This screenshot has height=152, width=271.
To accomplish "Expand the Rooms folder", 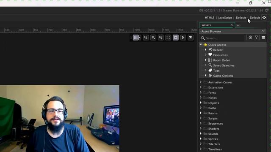I will click(x=201, y=113).
